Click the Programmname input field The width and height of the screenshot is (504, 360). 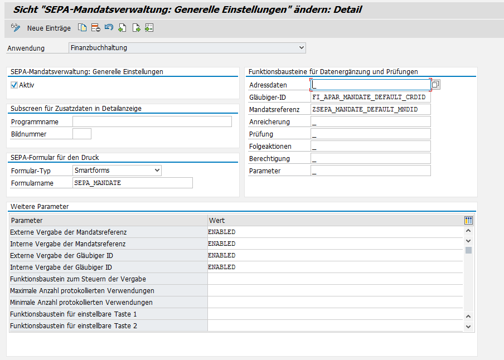coord(152,121)
